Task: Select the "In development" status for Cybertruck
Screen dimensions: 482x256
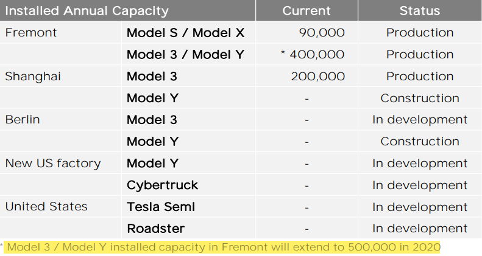Action: tap(420, 185)
